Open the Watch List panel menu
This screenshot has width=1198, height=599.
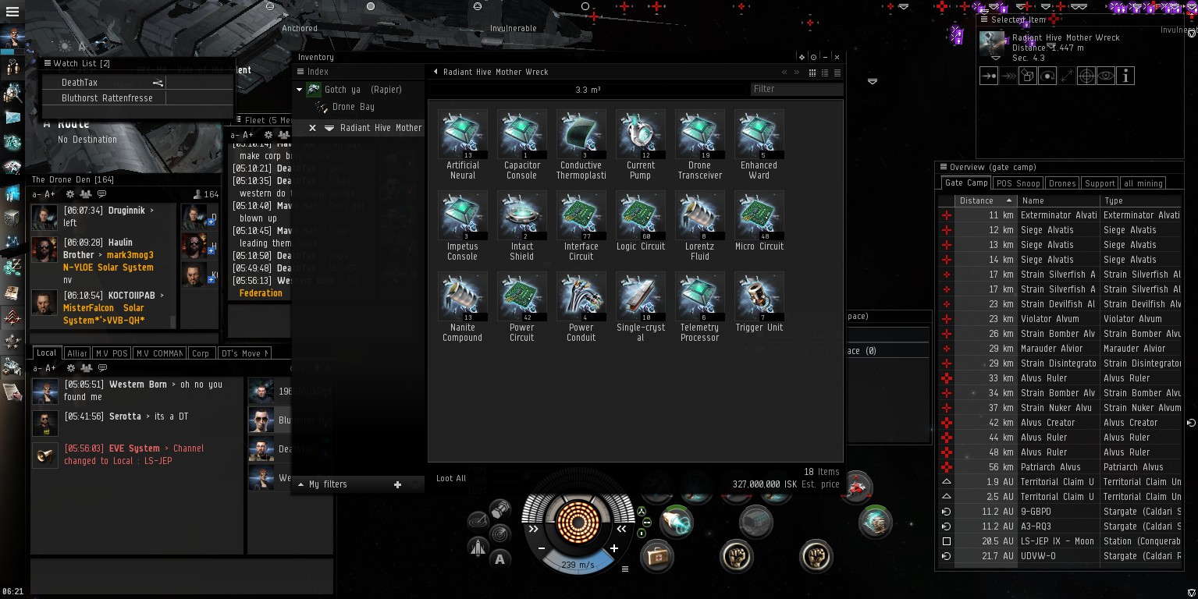(48, 63)
